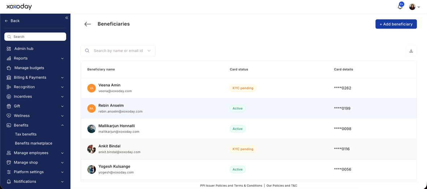Click the Platform settings sliders icon

pyautogui.click(x=9, y=172)
